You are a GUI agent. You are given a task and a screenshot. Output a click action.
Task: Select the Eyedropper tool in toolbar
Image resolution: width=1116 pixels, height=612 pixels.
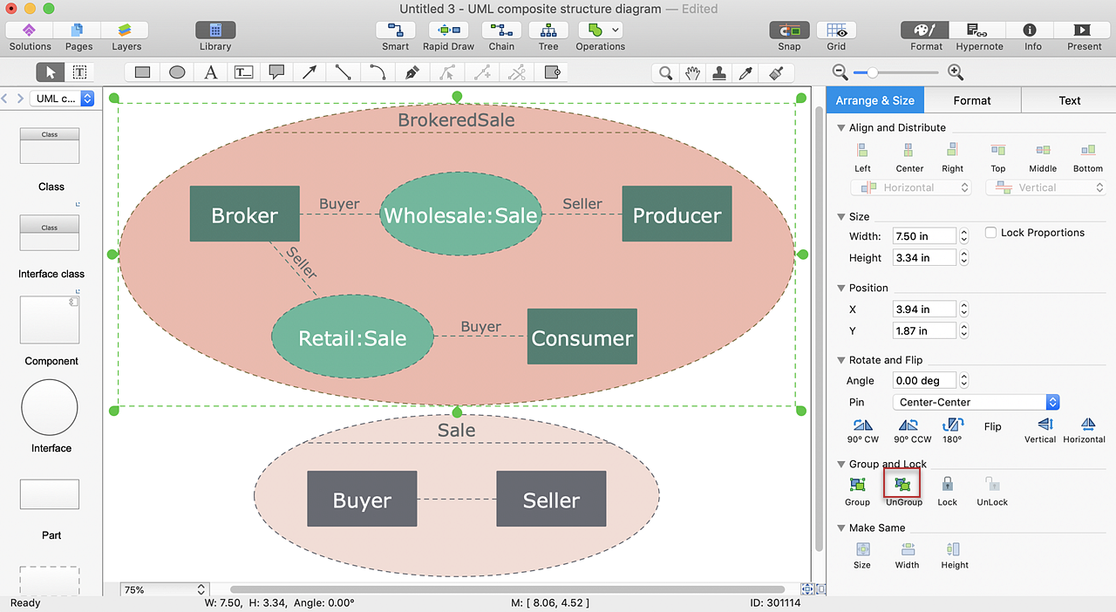pyautogui.click(x=745, y=73)
